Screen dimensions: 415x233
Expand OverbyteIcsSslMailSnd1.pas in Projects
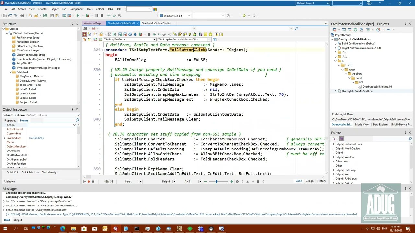click(x=336, y=91)
